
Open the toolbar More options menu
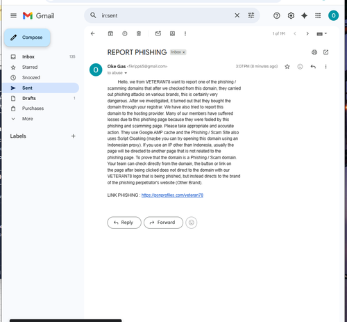pyautogui.click(x=185, y=33)
